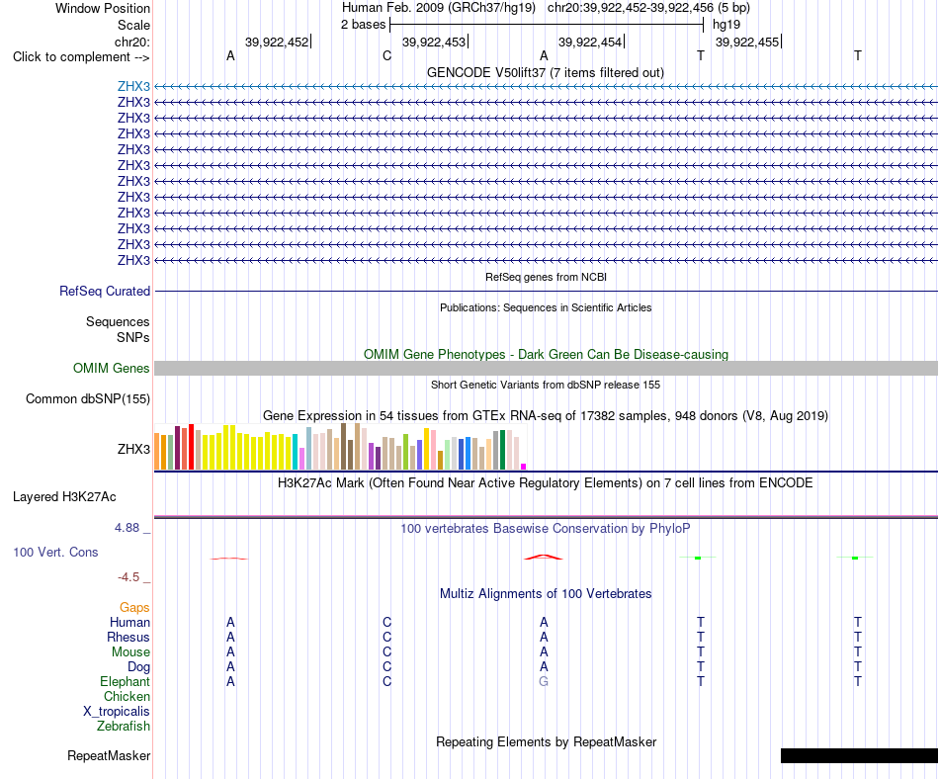This screenshot has height=779, width=939.
Task: Click the 39,922,455 position marker
Action: [x=748, y=42]
